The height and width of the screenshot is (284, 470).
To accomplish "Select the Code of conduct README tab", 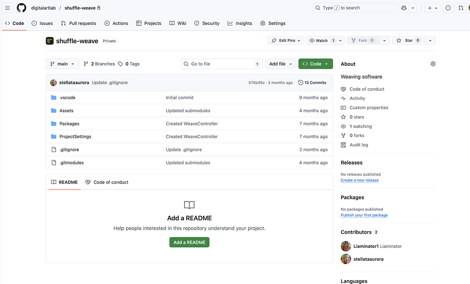I will [107, 182].
